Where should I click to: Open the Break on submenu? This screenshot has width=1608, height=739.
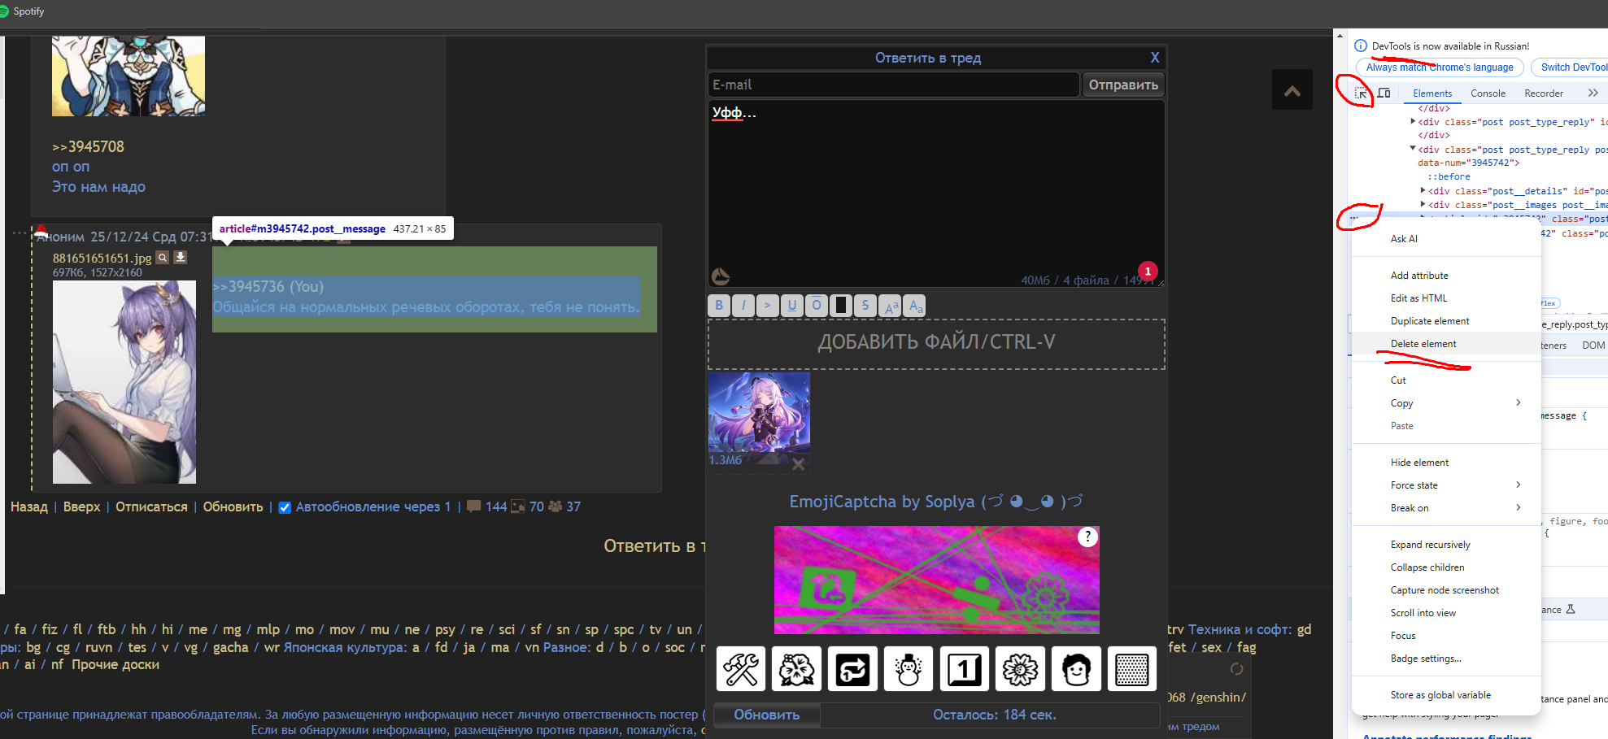1446,508
